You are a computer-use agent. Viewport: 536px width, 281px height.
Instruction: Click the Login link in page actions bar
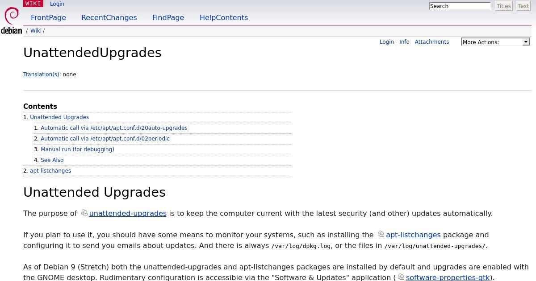click(387, 42)
